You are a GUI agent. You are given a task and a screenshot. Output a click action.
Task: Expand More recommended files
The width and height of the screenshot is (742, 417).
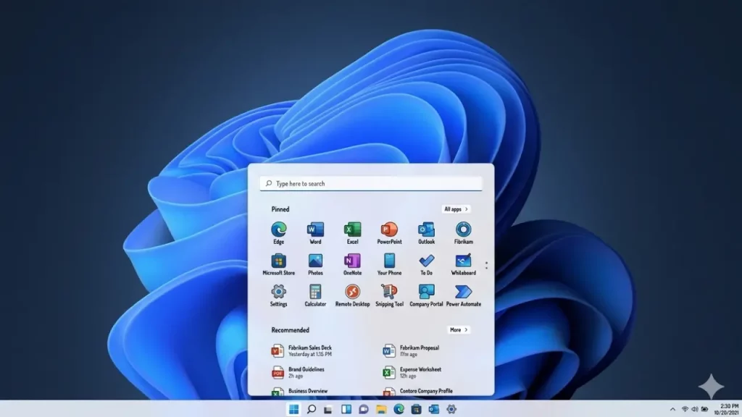pos(459,329)
